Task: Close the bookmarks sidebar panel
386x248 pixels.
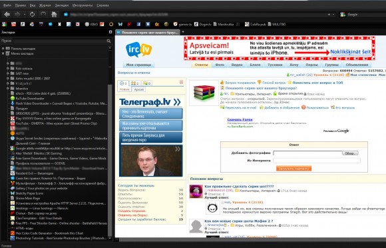Action: (x=110, y=32)
